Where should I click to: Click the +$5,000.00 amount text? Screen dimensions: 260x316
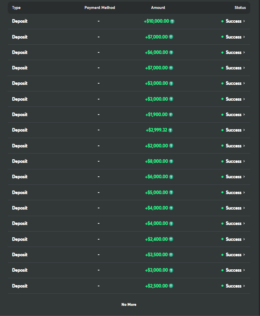(x=156, y=193)
